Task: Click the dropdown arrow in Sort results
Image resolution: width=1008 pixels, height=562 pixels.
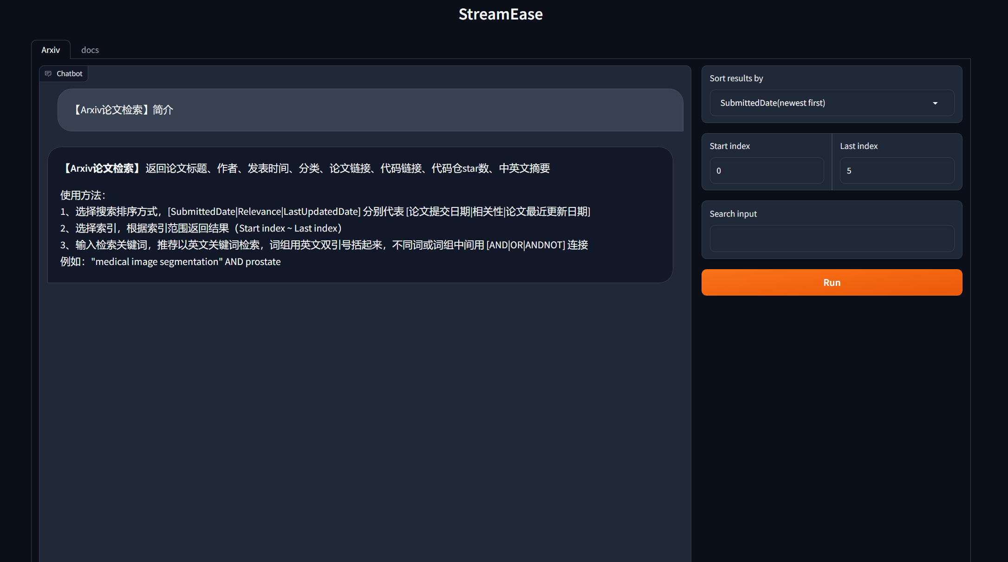Action: [935, 103]
